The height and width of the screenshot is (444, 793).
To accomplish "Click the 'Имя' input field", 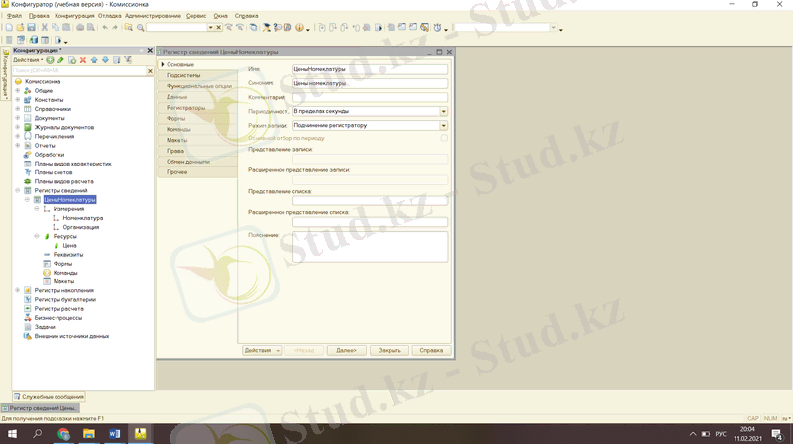I will tap(370, 69).
